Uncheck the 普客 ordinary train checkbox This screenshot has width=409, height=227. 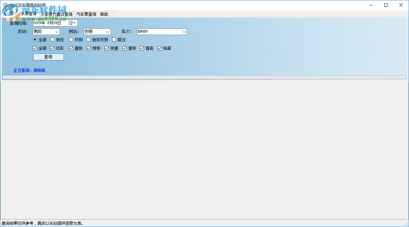pyautogui.click(x=142, y=48)
